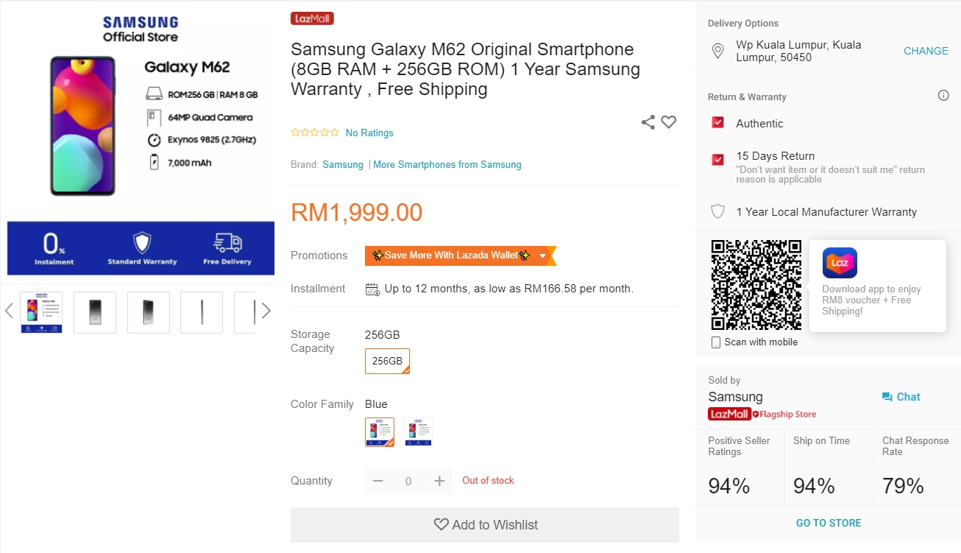The width and height of the screenshot is (961, 553).
Task: Click the location pin icon
Action: tap(718, 51)
